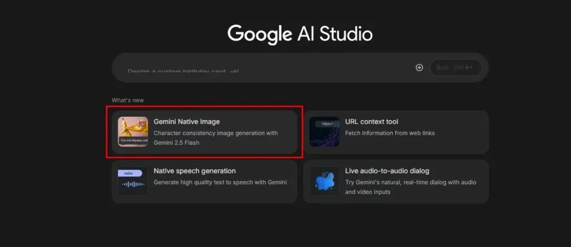Click the 'Character consistency image generation' description
This screenshot has width=571, height=247.
[x=216, y=137]
